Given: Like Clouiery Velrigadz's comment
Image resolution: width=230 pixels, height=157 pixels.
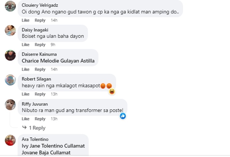Looking at the screenshot, I should click(x=25, y=20).
